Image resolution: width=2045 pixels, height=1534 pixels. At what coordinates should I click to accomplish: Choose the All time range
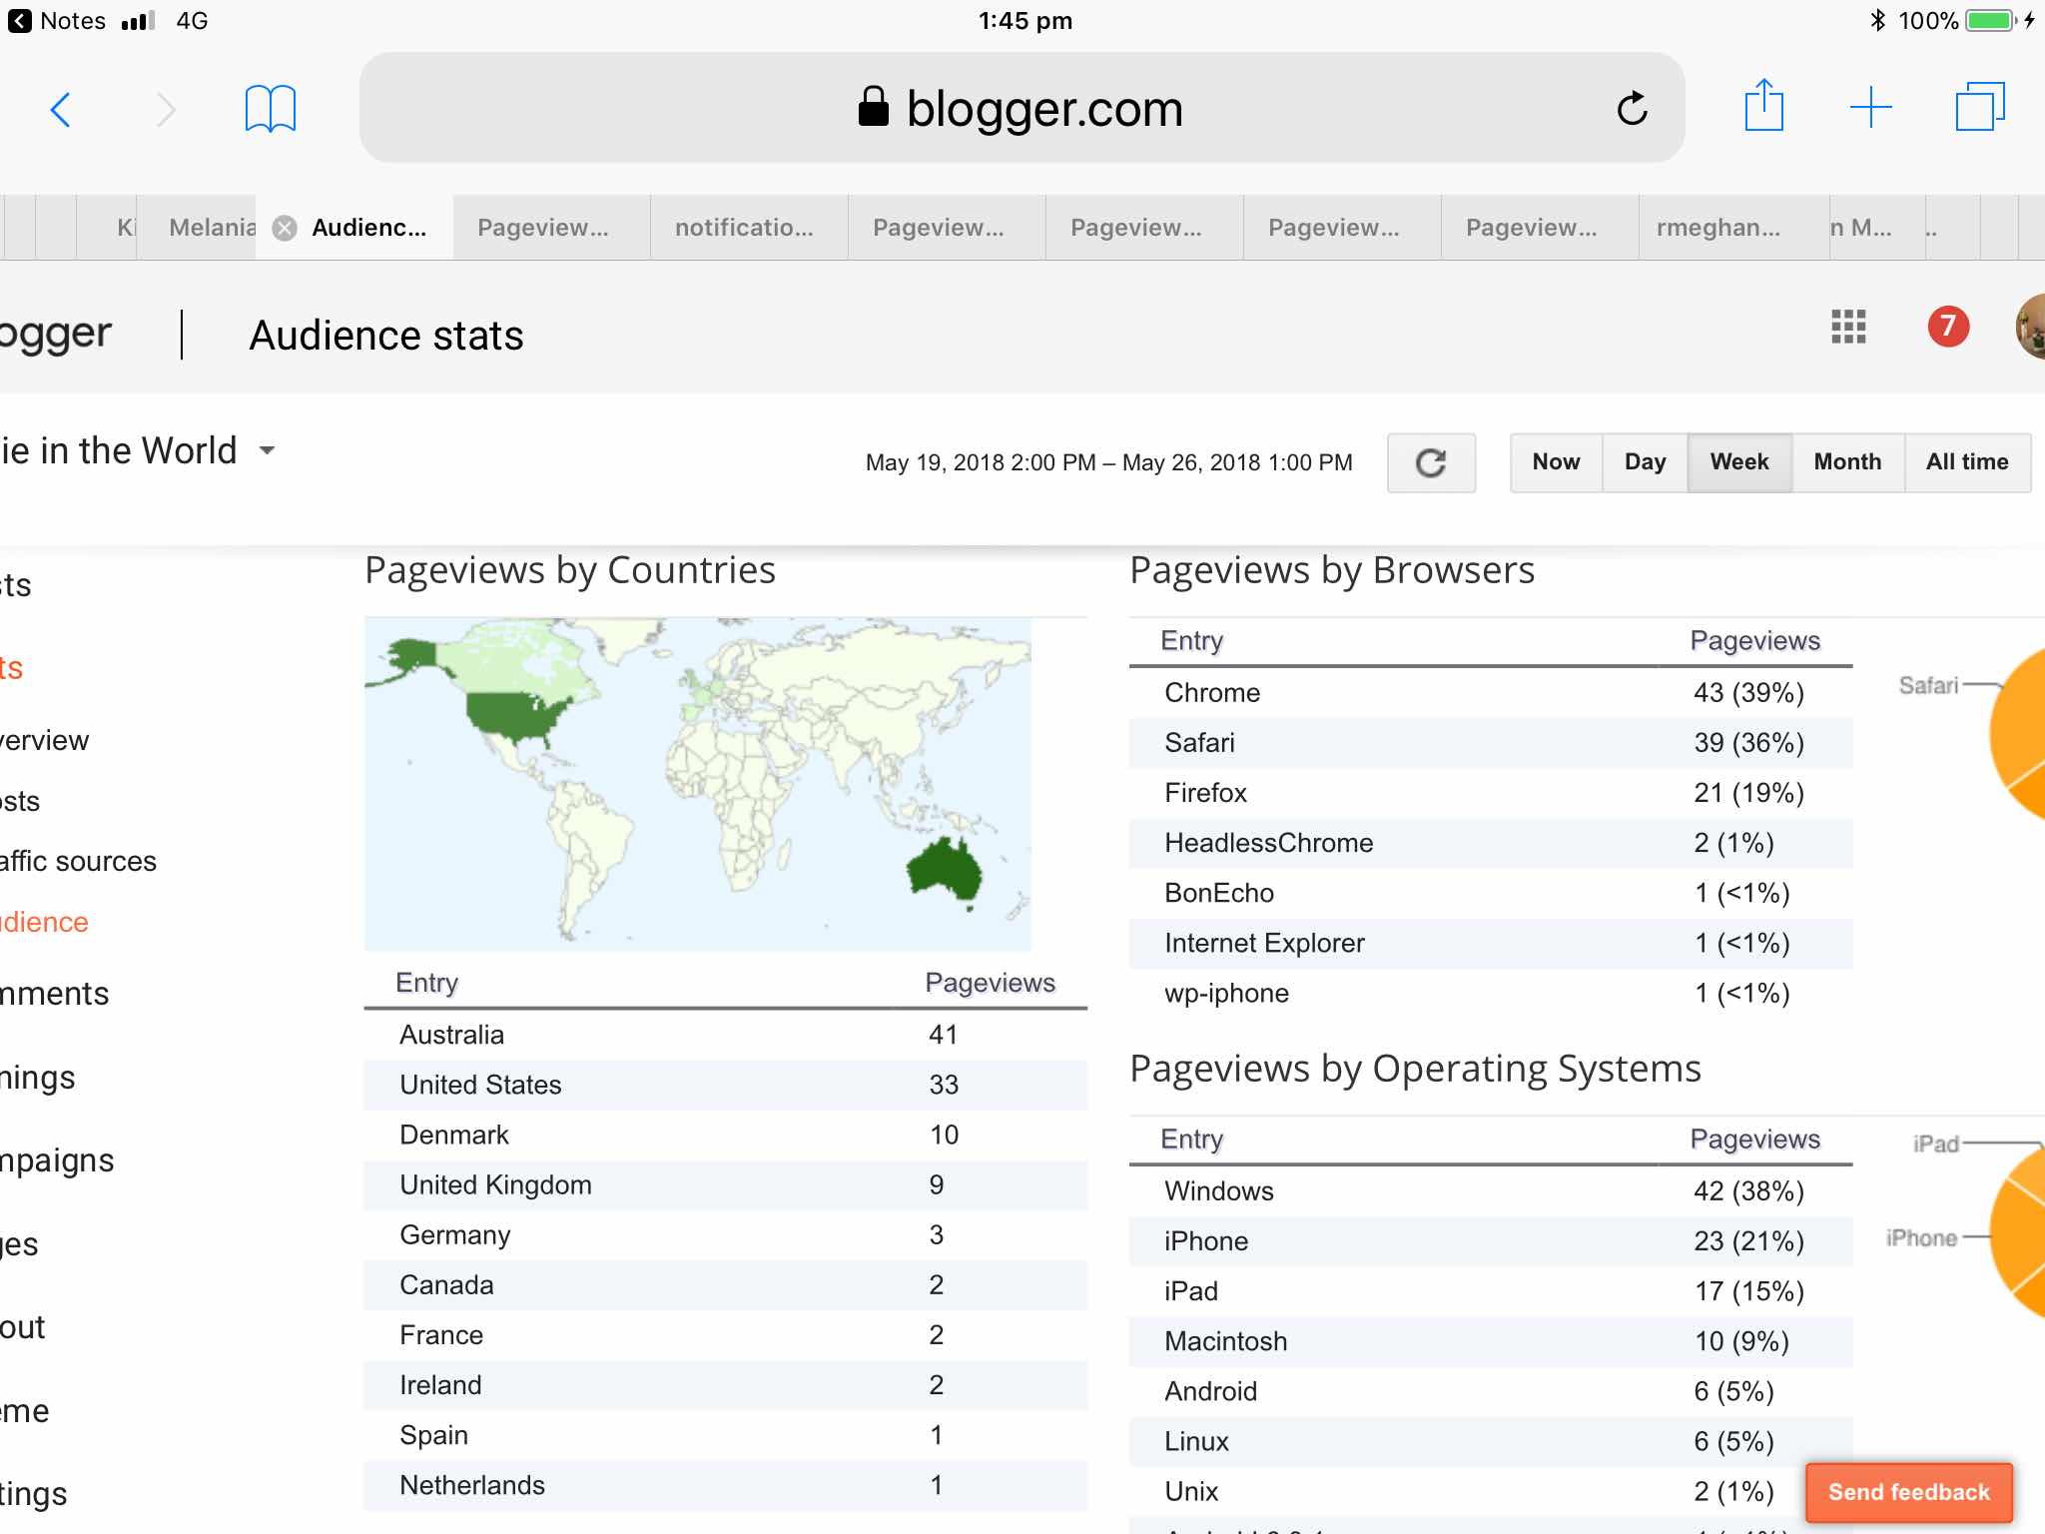(1966, 462)
